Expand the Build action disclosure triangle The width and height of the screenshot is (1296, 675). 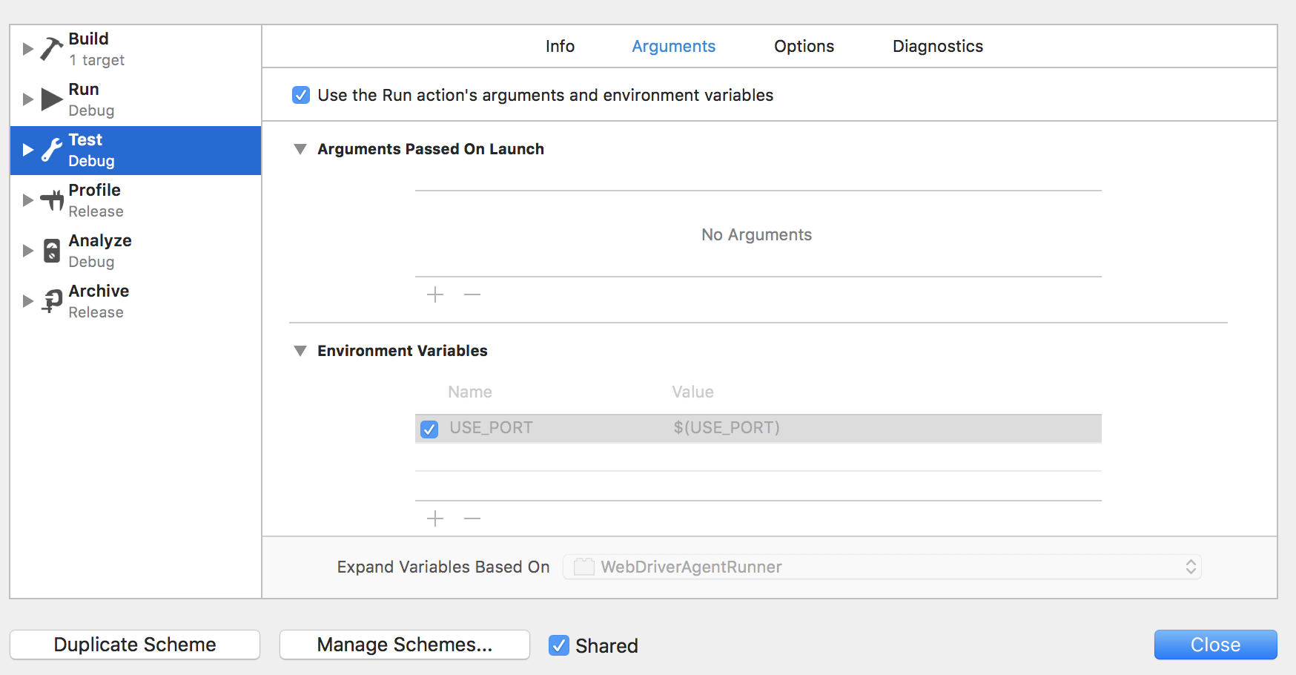28,49
